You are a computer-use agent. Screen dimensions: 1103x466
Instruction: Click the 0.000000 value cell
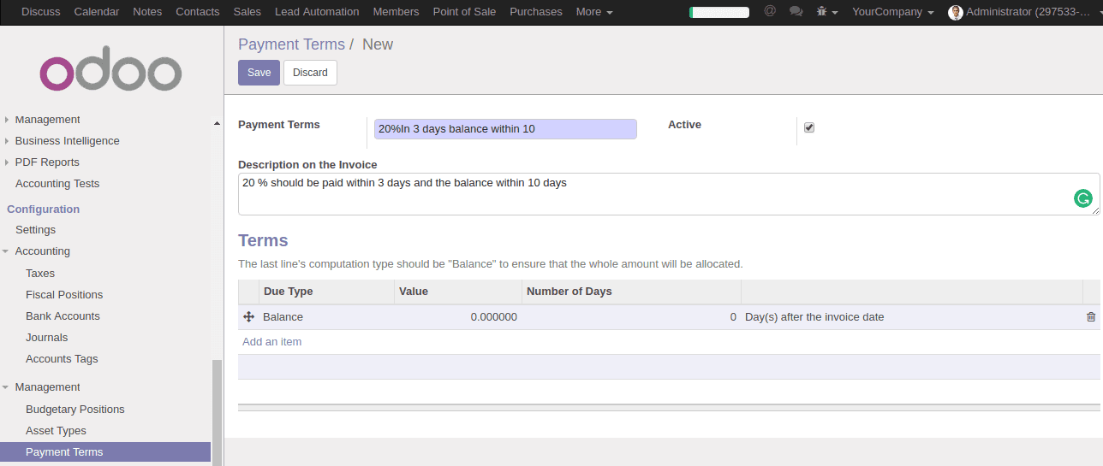458,317
